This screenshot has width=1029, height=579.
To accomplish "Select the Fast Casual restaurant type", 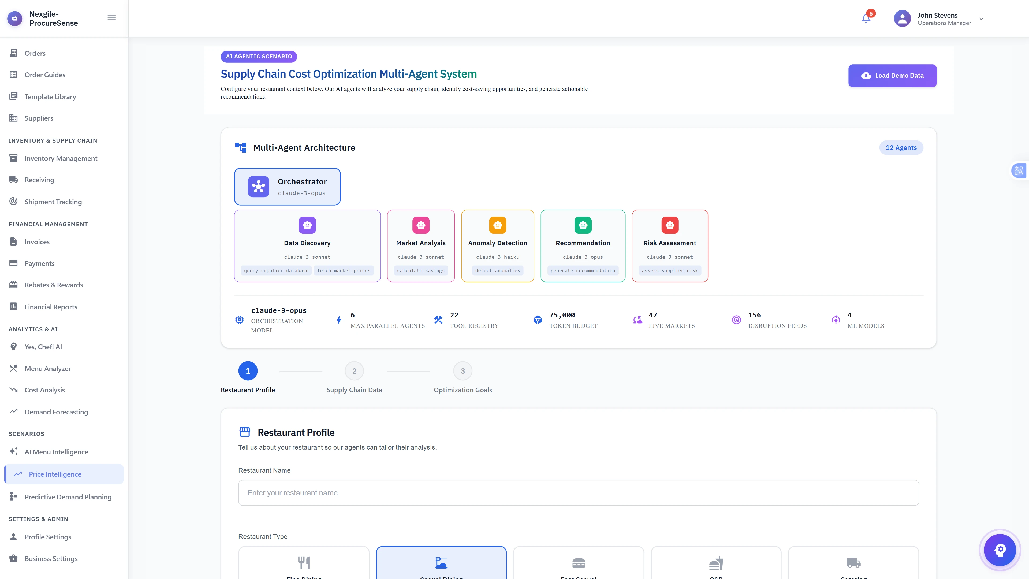I will point(579,563).
